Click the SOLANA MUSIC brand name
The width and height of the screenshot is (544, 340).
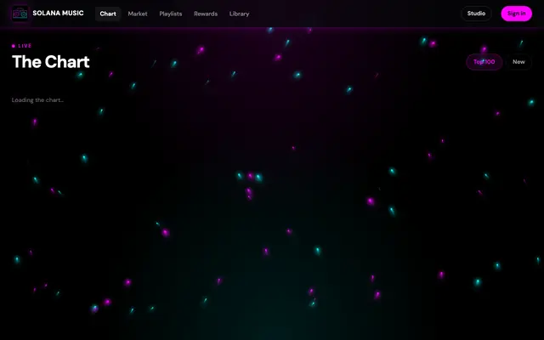58,14
